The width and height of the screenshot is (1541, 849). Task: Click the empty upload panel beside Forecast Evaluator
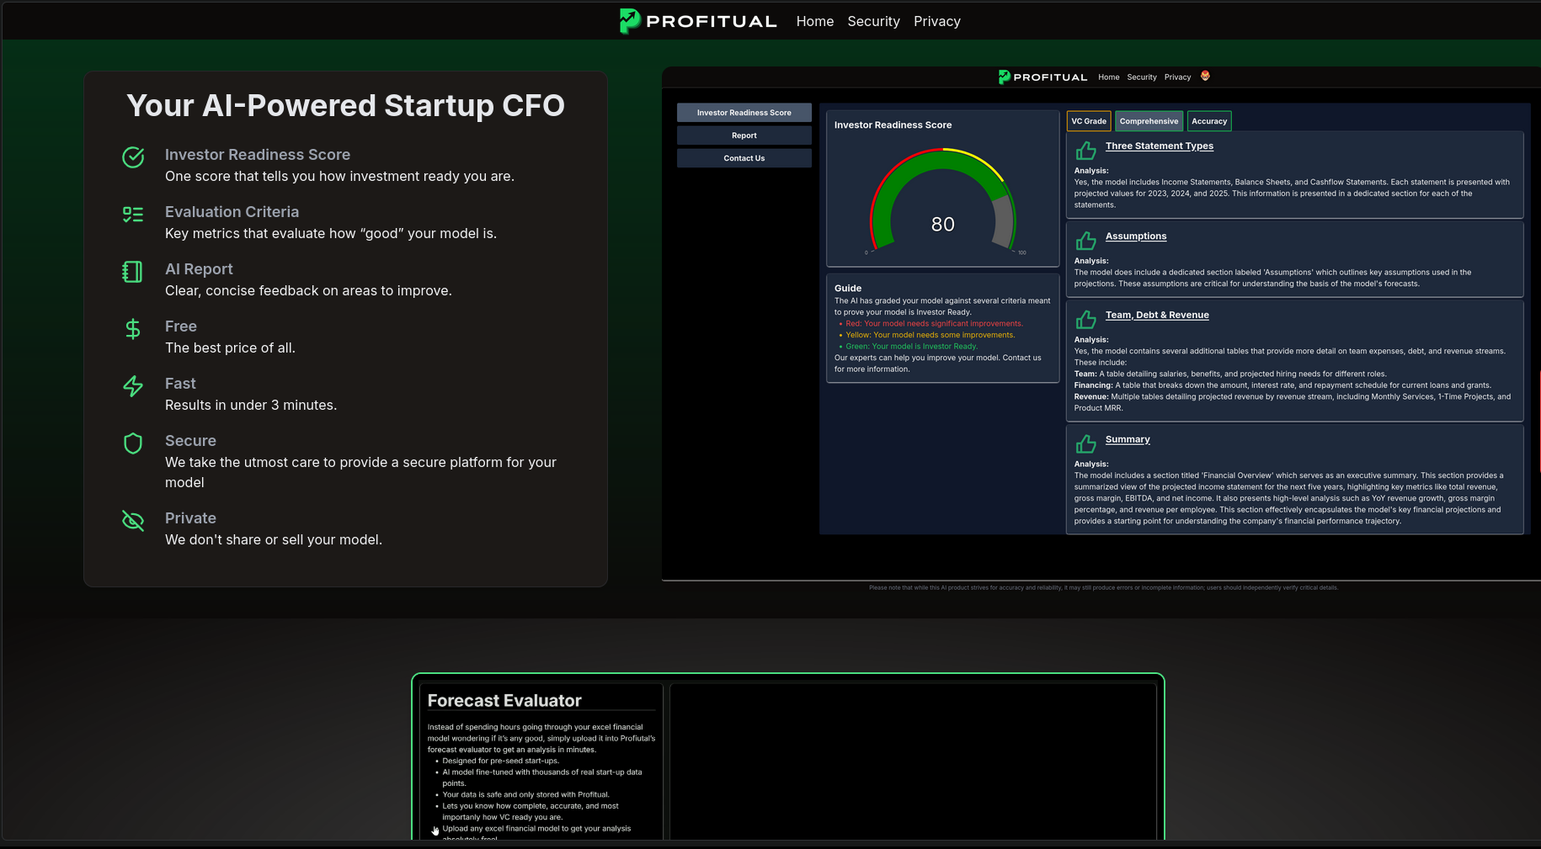click(x=913, y=761)
